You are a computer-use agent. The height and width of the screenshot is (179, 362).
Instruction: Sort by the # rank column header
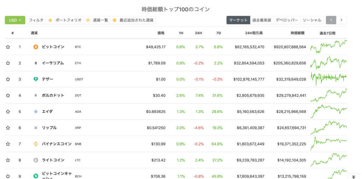coord(12,33)
